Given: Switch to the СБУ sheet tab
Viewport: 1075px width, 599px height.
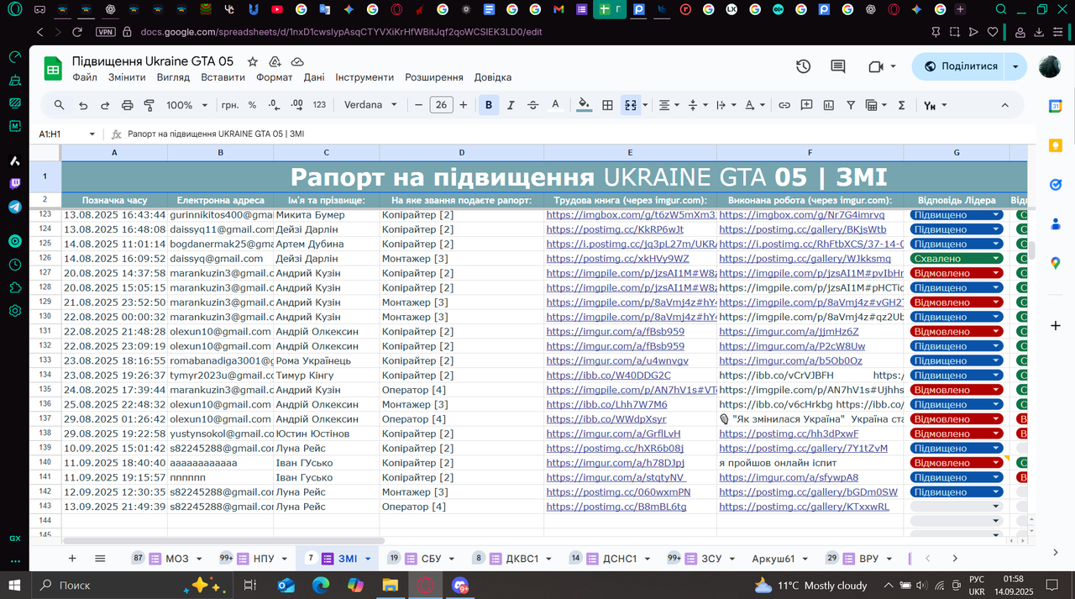Looking at the screenshot, I should [431, 558].
